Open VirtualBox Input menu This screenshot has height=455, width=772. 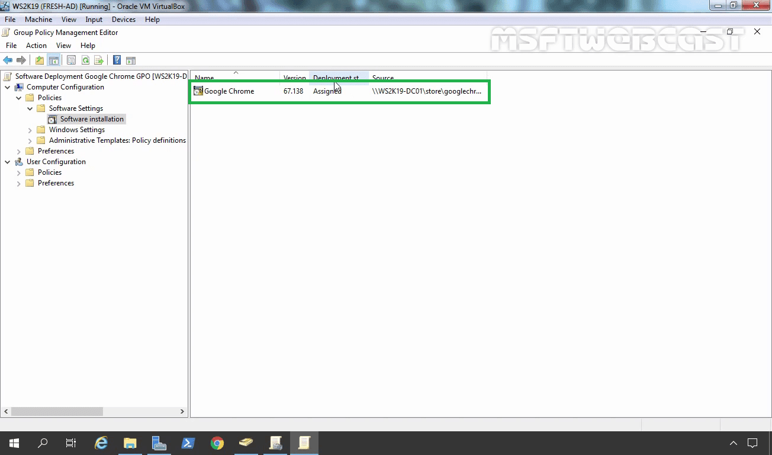pos(94,20)
